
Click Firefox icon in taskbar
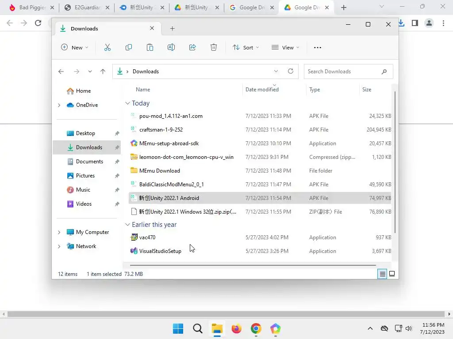[x=236, y=328]
